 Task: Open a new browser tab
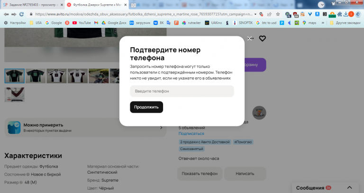point(133,5)
